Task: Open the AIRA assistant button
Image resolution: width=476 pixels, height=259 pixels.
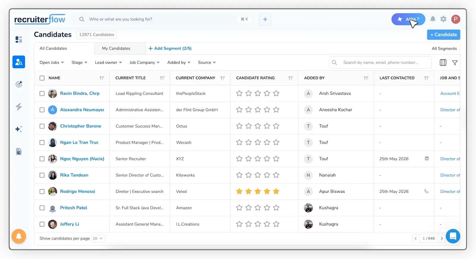Action: click(x=408, y=19)
